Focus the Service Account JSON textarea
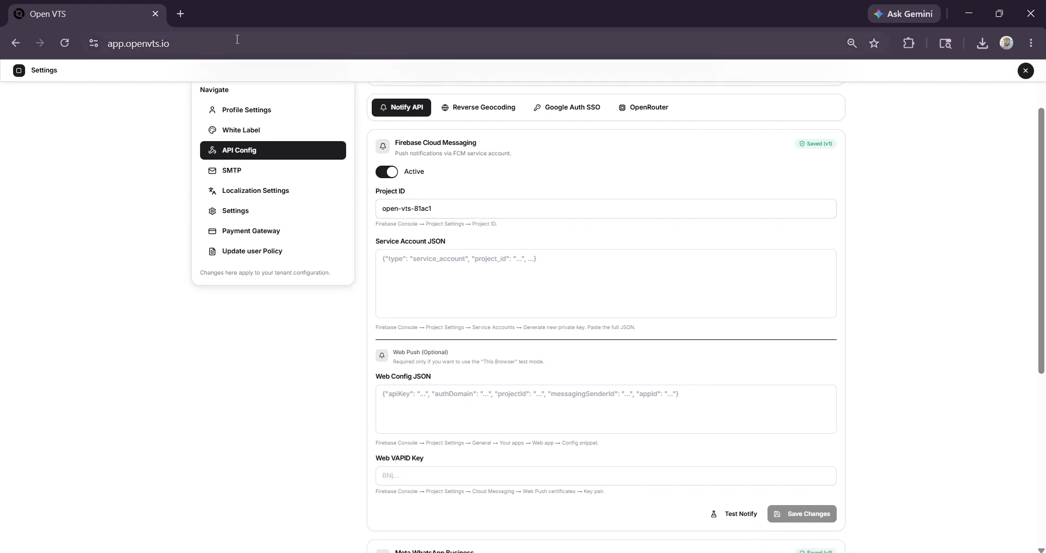 coord(606,284)
